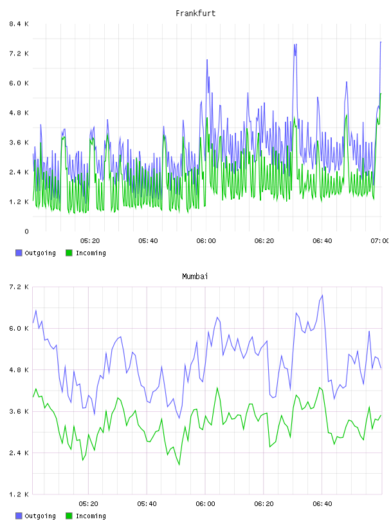Screen dimensions: 391x526
Task: Click the 05:20 time label under Frankfurt chart
Action: click(90, 241)
